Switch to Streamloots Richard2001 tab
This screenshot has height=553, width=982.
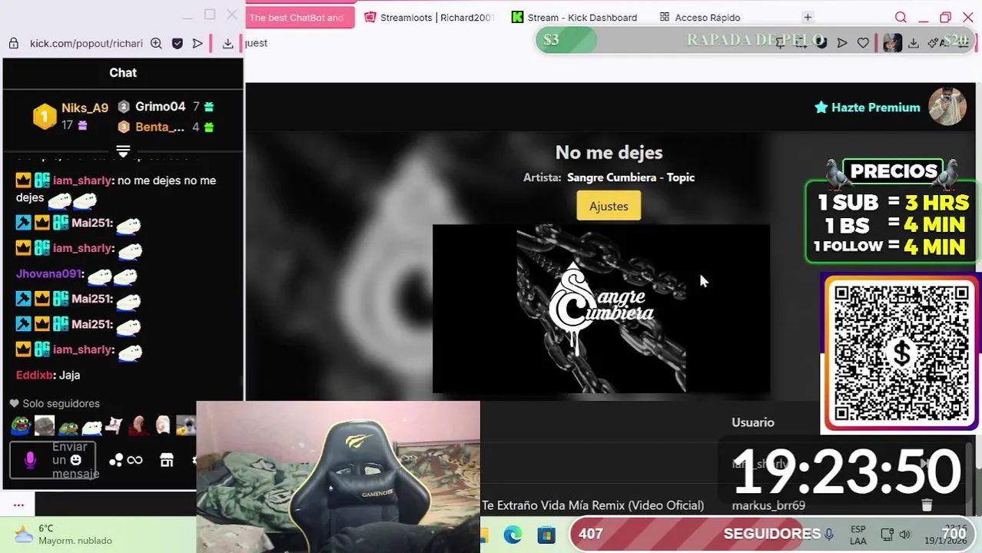430,18
